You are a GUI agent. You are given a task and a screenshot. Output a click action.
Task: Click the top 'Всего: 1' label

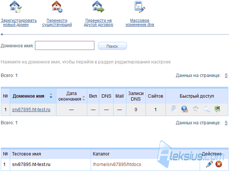9,75
